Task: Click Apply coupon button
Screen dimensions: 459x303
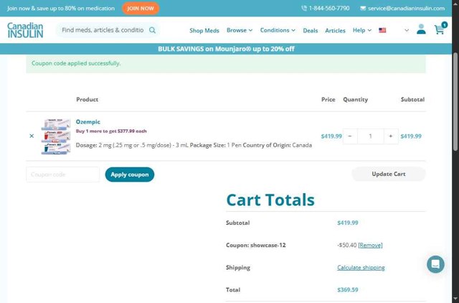Action: pyautogui.click(x=130, y=174)
